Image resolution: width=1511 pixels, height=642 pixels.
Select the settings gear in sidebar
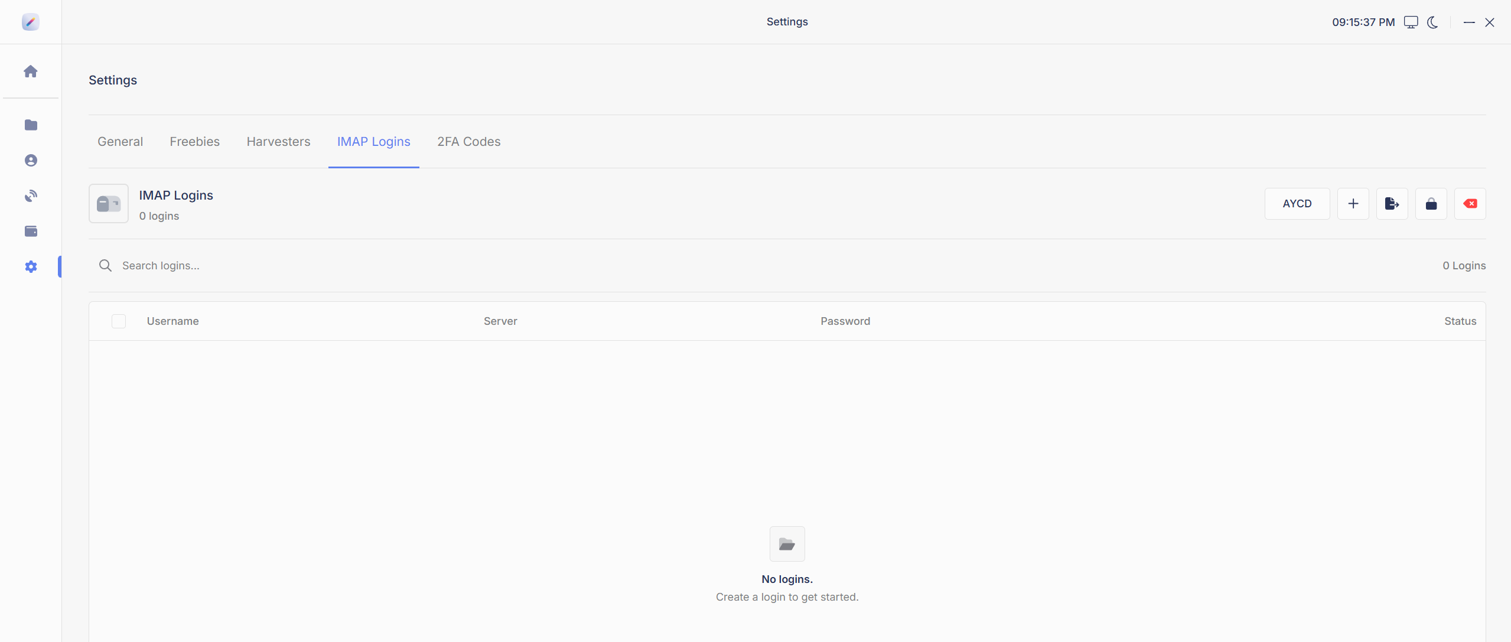[x=31, y=266]
